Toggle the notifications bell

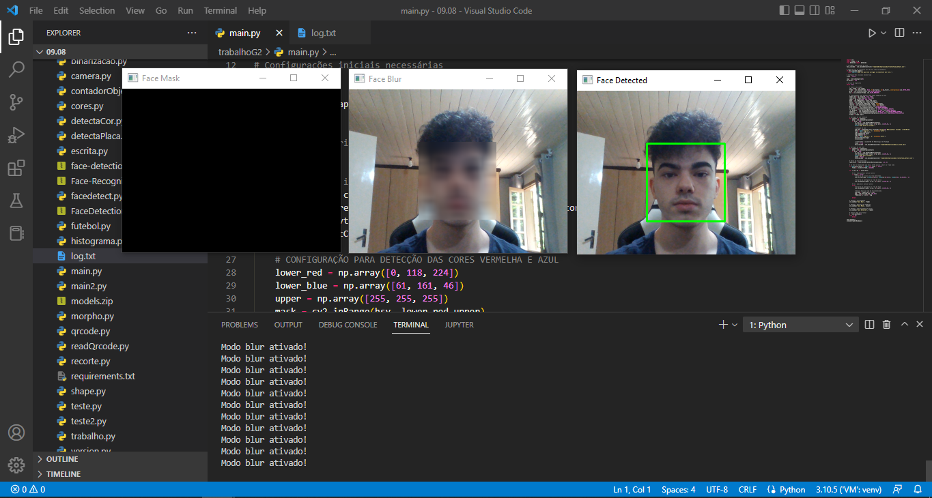pyautogui.click(x=918, y=489)
